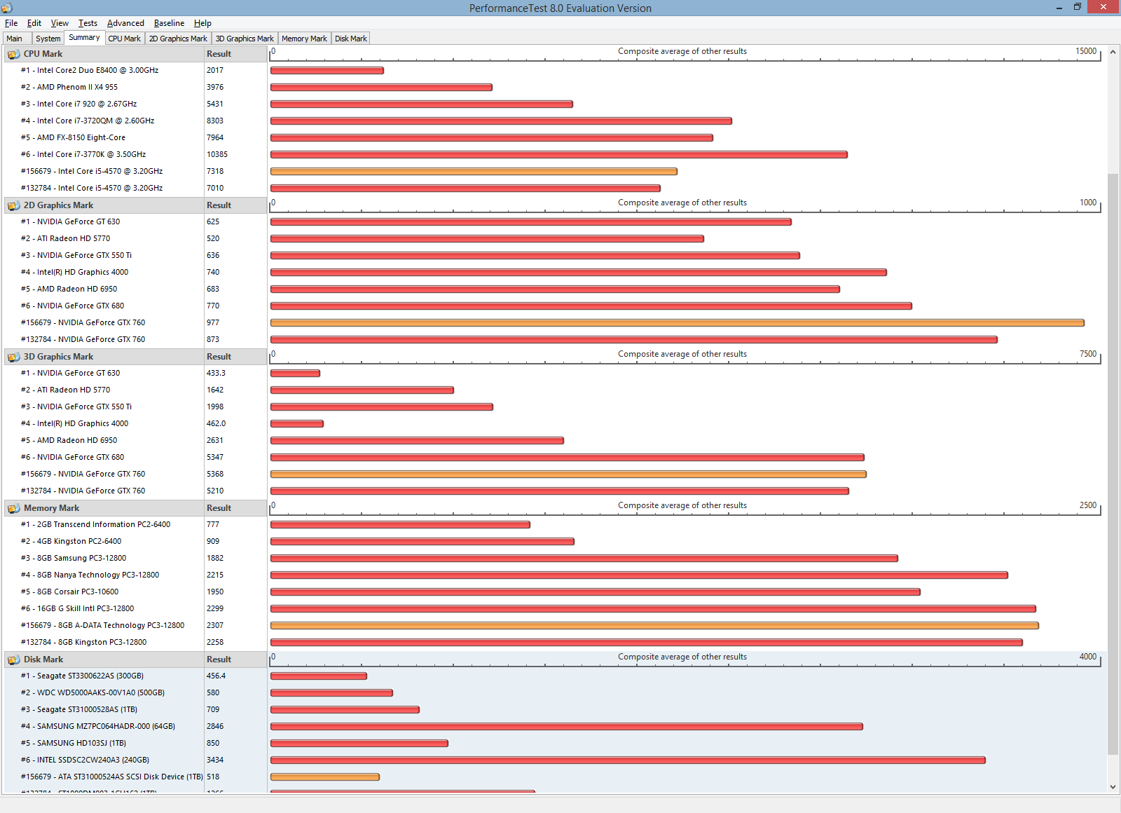The height and width of the screenshot is (813, 1121).
Task: Click the Memory Mark section icon
Action: coord(13,509)
